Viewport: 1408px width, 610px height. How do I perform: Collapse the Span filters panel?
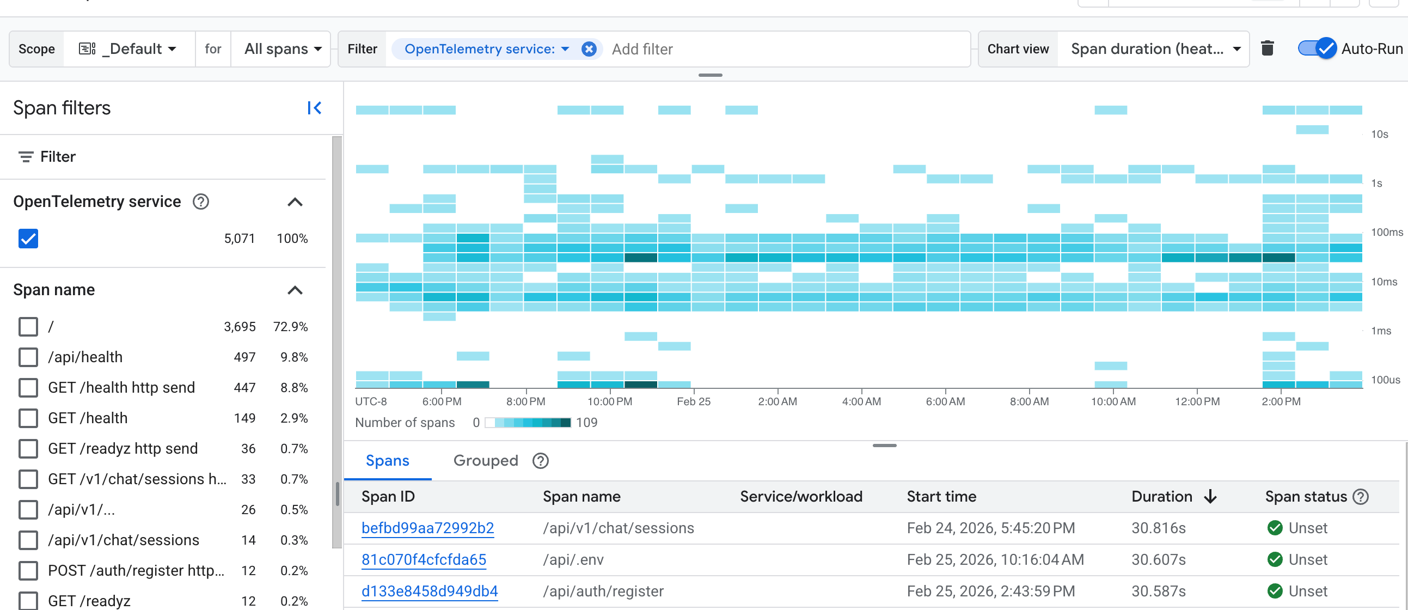click(x=314, y=108)
